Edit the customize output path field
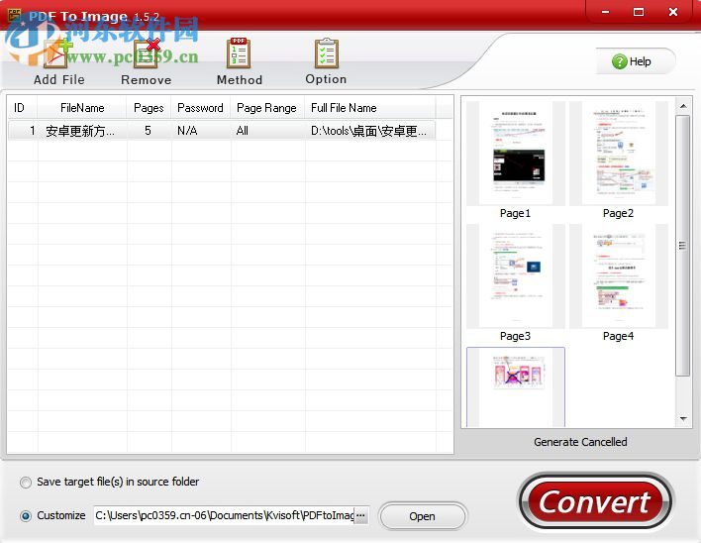The height and width of the screenshot is (543, 701). (224, 515)
